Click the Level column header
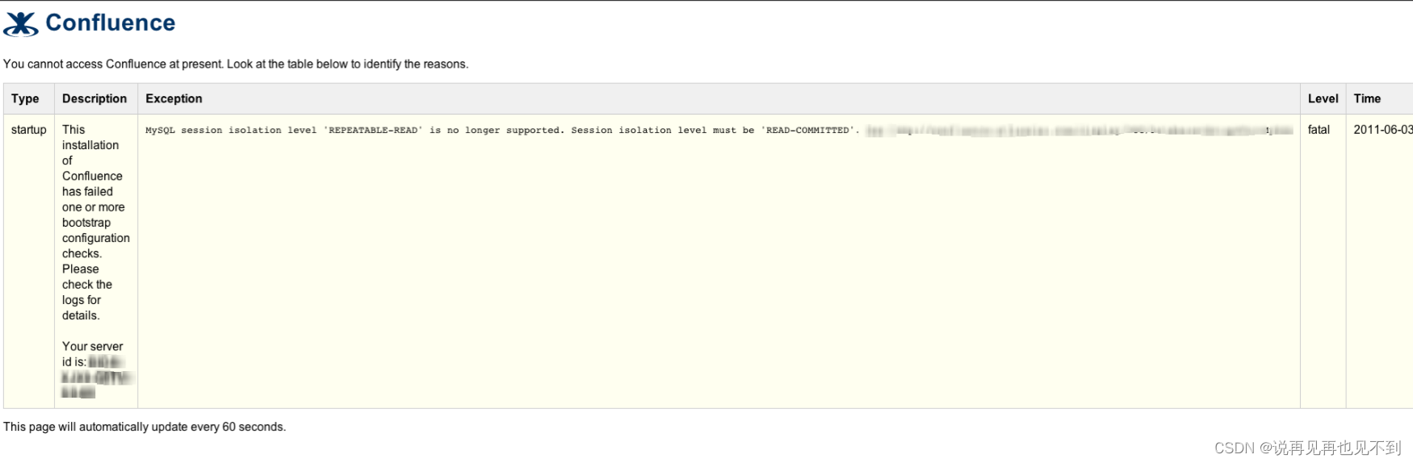Screen dimensions: 1413x463 tap(1323, 98)
